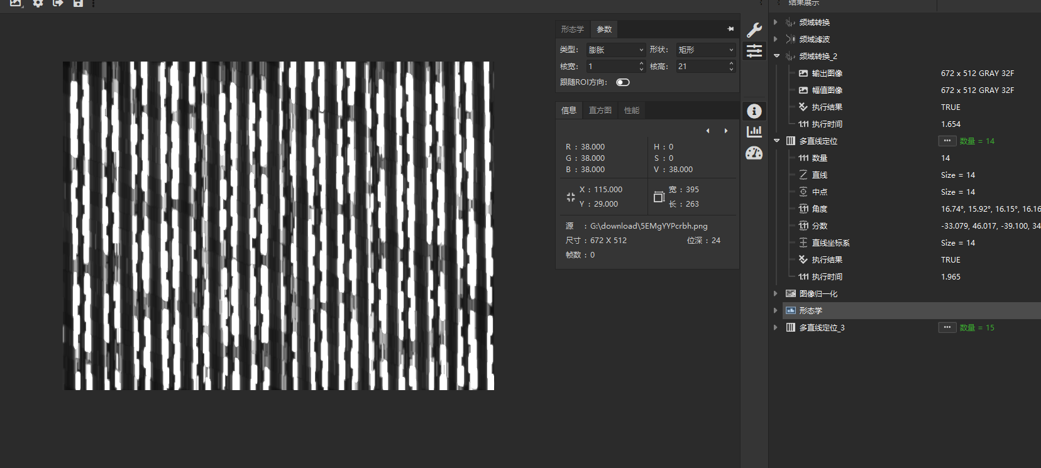Viewport: 1041px width, 468px height.
Task: Click the export icon in top toolbar
Action: click(58, 3)
